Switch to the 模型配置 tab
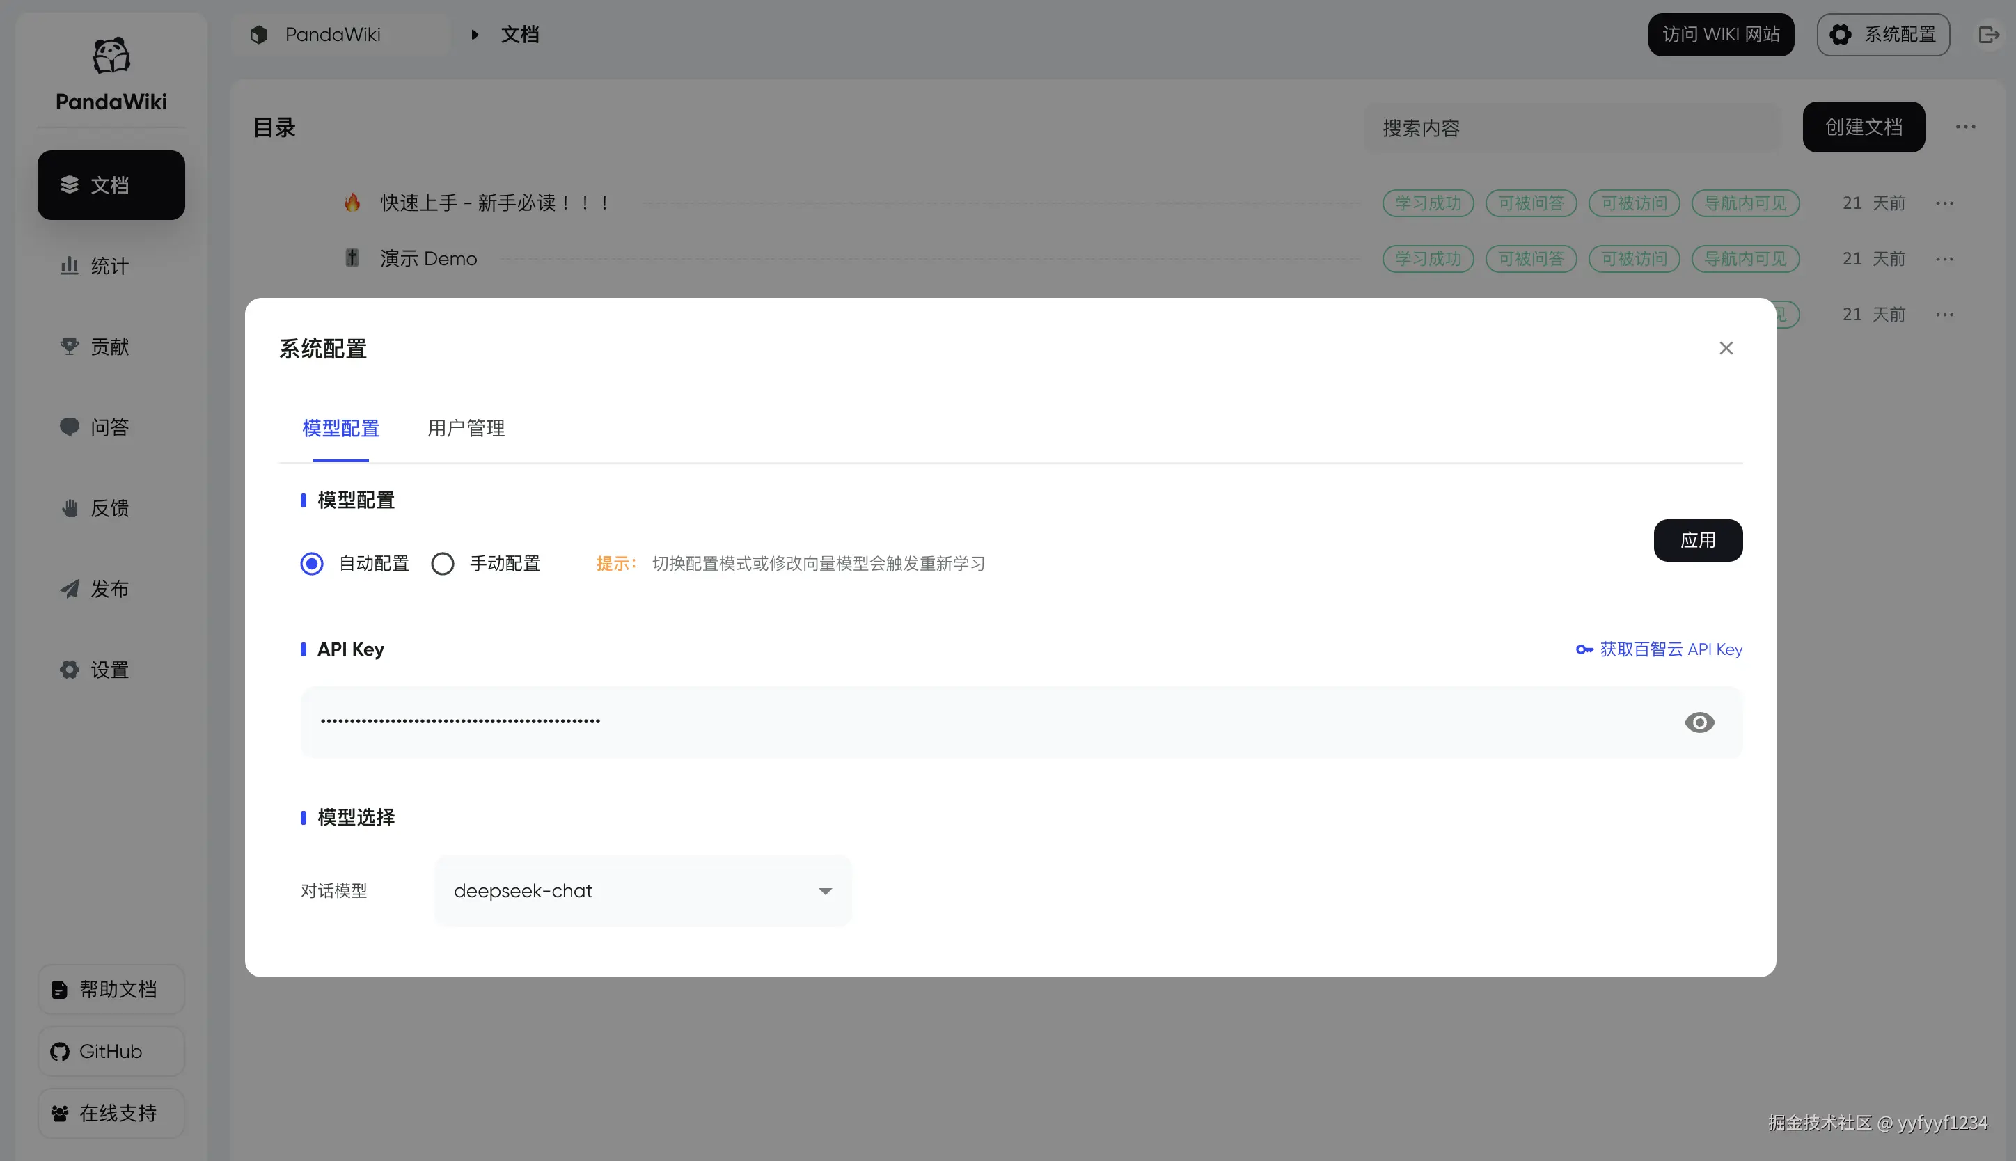This screenshot has height=1161, width=2016. pos(340,428)
